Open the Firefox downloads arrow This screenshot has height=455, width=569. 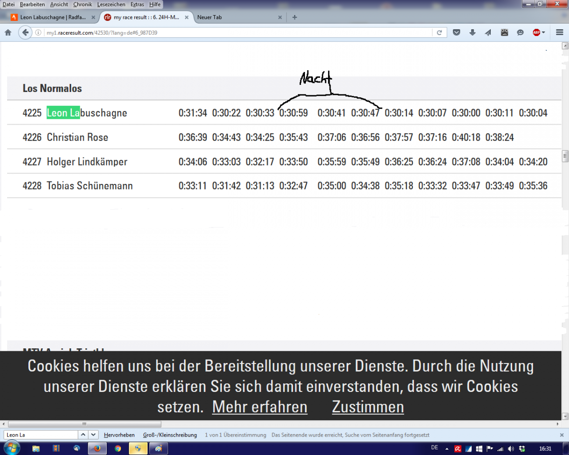coord(472,33)
